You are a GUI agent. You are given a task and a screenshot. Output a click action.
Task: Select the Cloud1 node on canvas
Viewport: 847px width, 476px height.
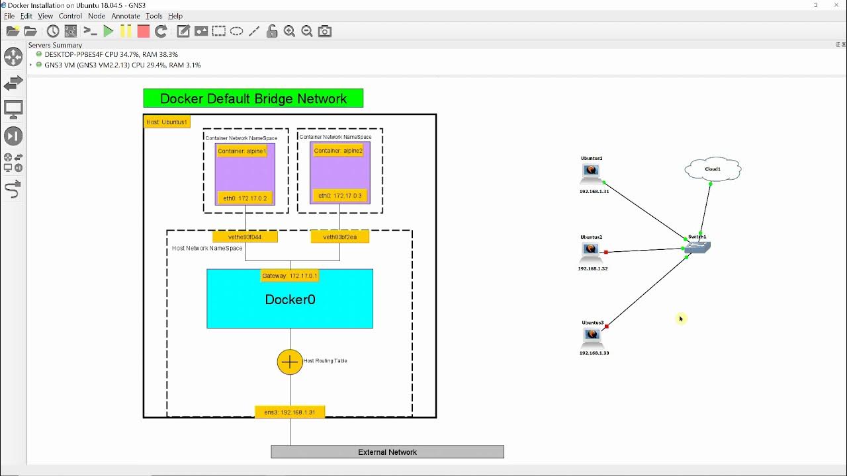[713, 169]
